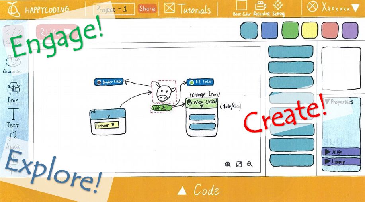Image resolution: width=365 pixels, height=202 pixels.
Task: Zoom in on the canvas
Action: pos(228,165)
